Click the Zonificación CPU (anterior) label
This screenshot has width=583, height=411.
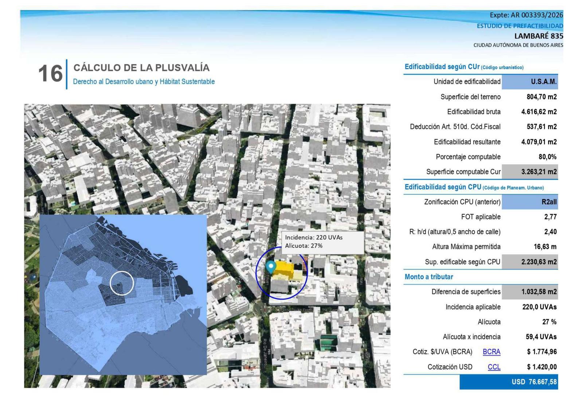coord(462,202)
